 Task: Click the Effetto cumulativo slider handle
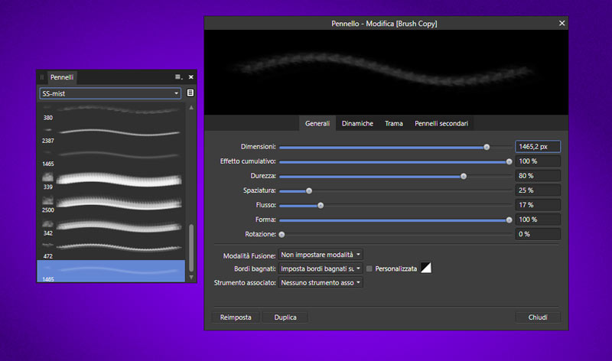(x=509, y=161)
